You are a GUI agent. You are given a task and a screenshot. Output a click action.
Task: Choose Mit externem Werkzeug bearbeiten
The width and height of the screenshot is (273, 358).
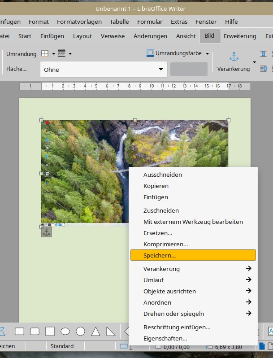[x=193, y=222]
